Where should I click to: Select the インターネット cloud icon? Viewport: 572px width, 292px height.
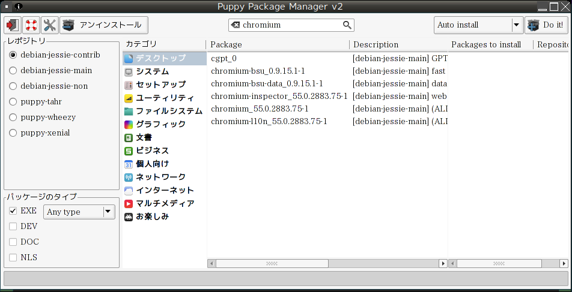[x=129, y=191]
